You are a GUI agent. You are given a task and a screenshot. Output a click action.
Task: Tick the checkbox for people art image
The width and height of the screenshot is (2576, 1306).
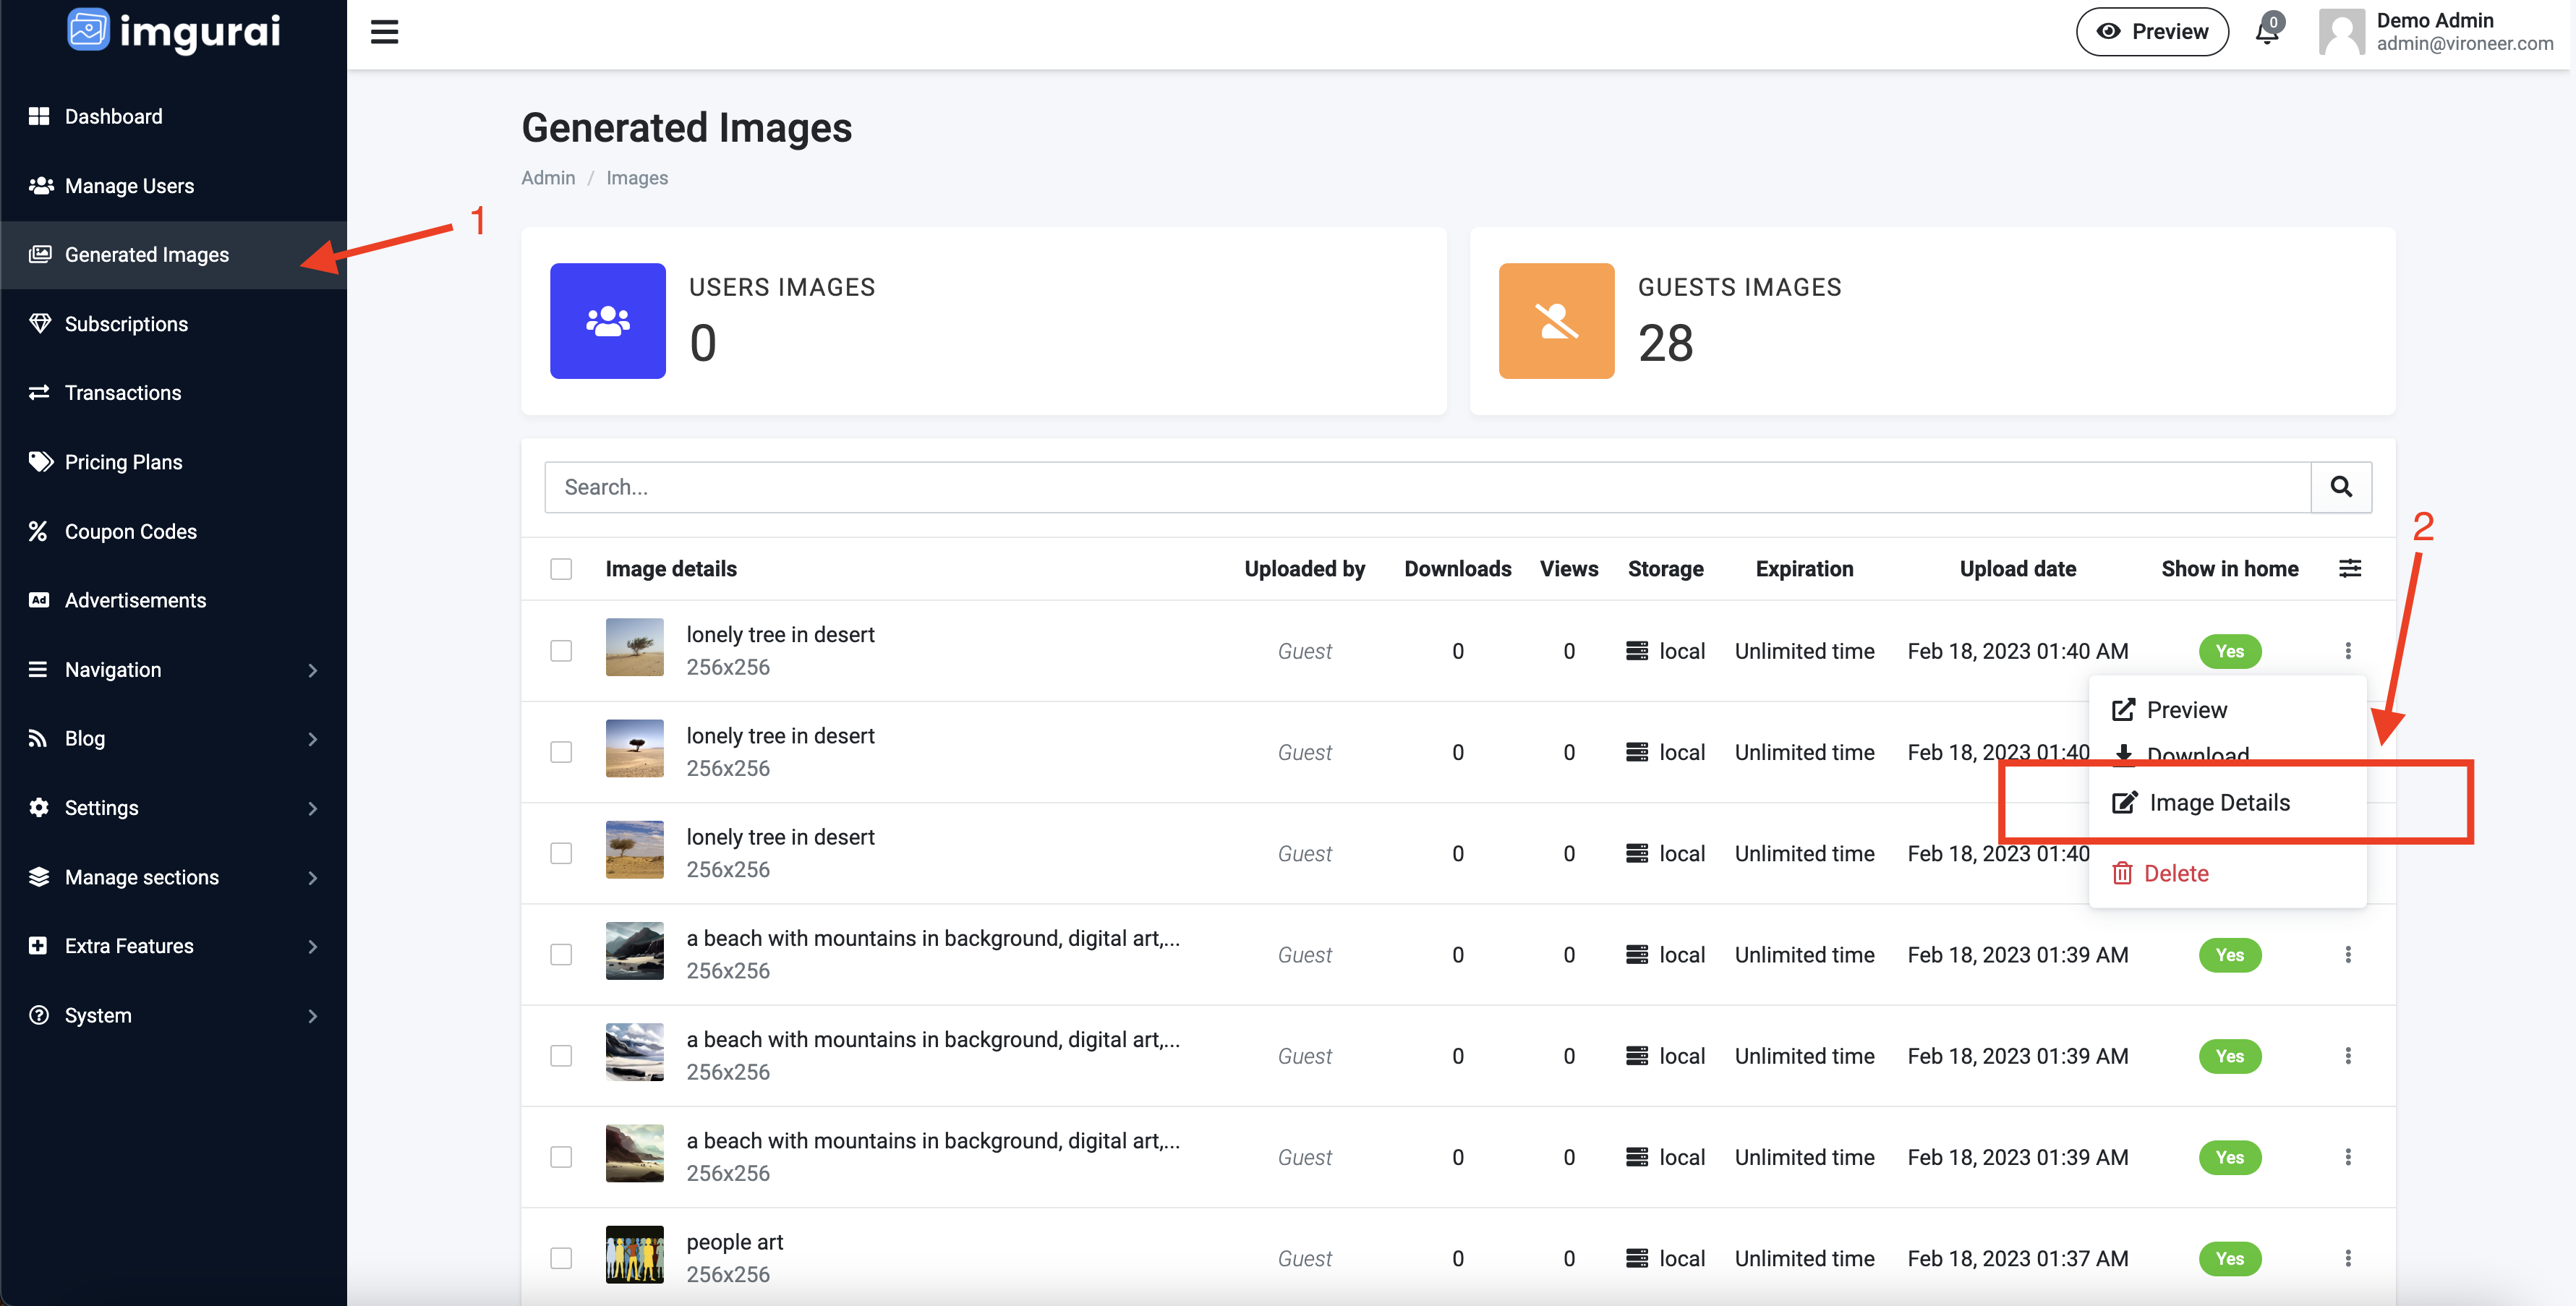[x=561, y=1258]
